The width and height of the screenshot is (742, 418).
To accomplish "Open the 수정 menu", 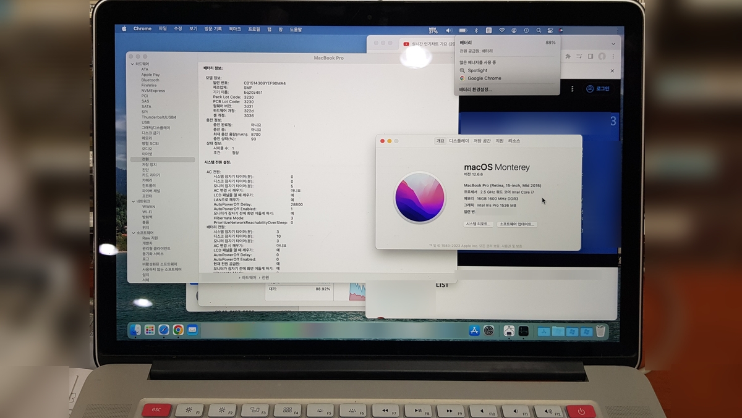I will coord(178,29).
